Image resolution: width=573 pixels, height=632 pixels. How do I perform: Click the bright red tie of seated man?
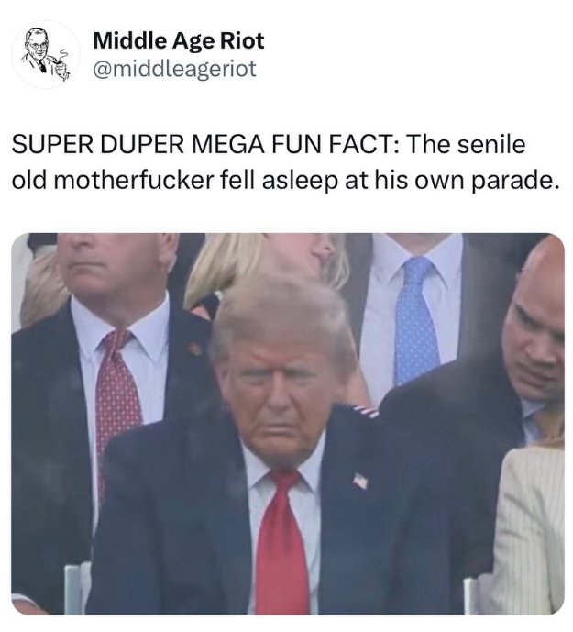[x=281, y=542]
